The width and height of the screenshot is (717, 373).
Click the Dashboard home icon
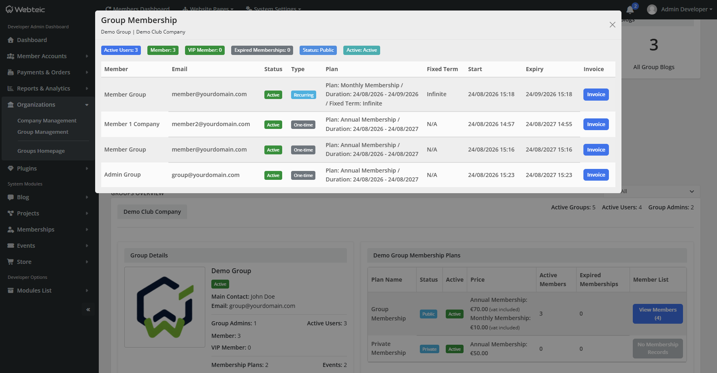pos(11,40)
